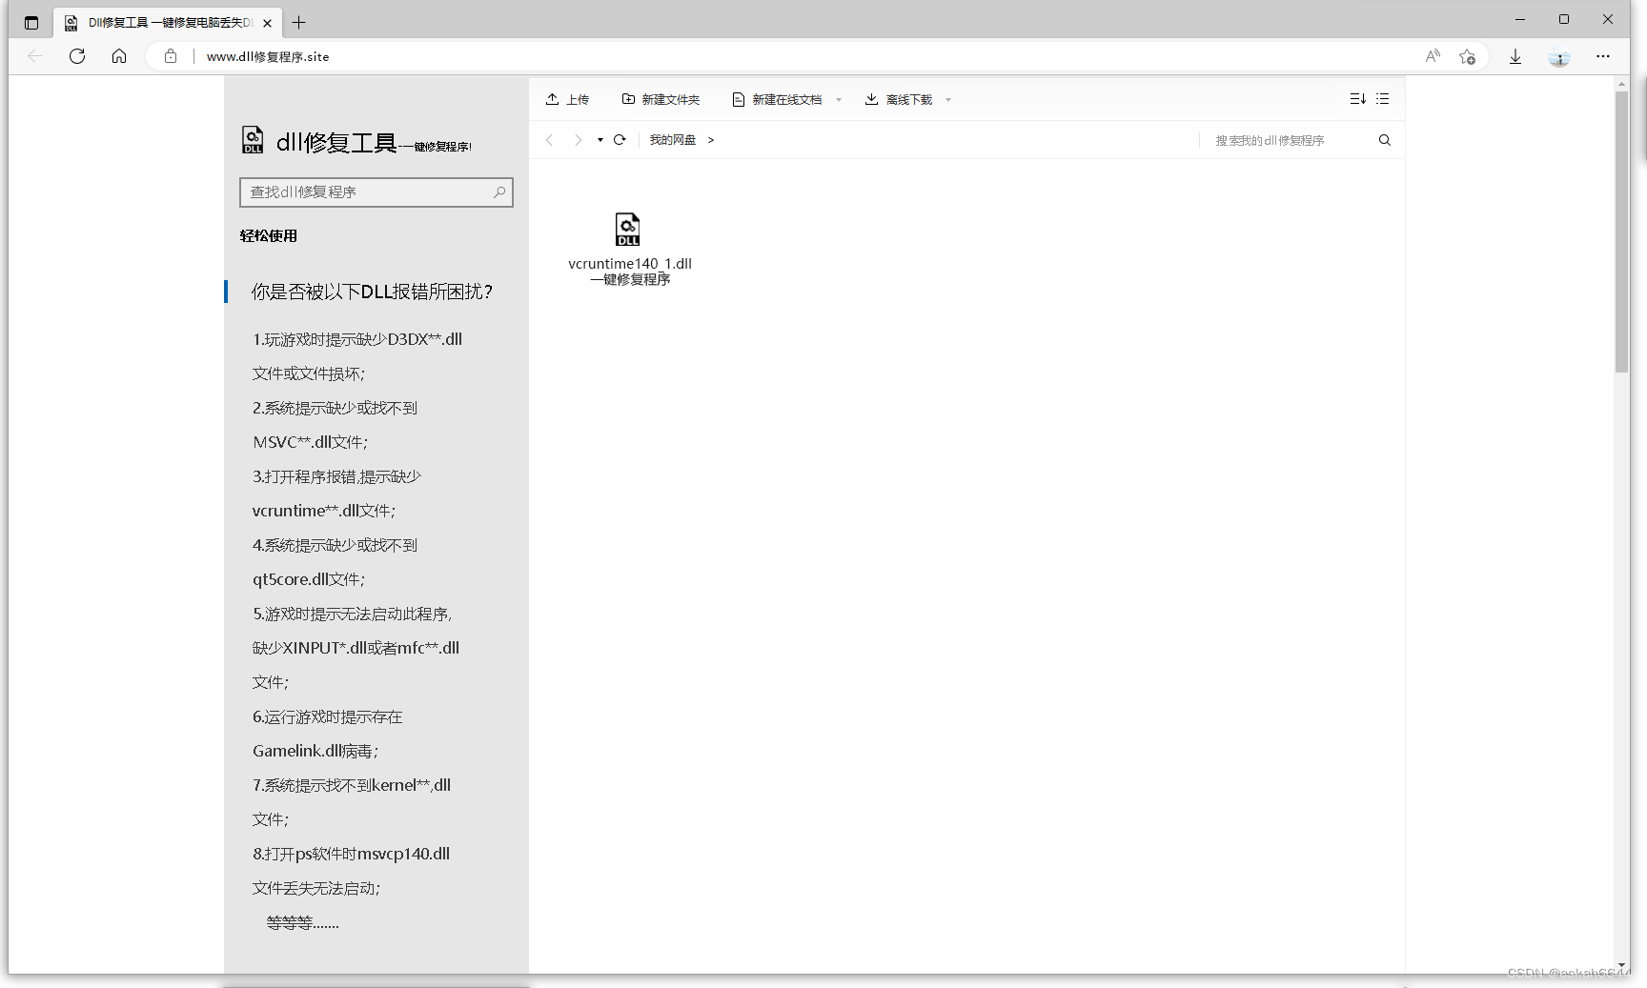Click the XINPUT*.dll或者mfc**.dll line
This screenshot has width=1647, height=988.
click(356, 648)
